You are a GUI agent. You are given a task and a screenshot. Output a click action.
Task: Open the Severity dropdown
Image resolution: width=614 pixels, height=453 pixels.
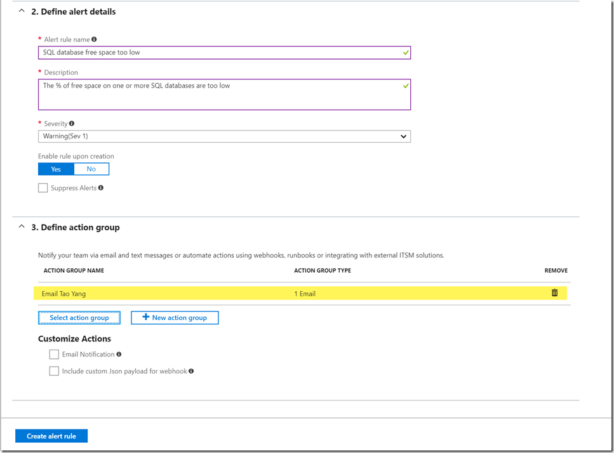(224, 136)
